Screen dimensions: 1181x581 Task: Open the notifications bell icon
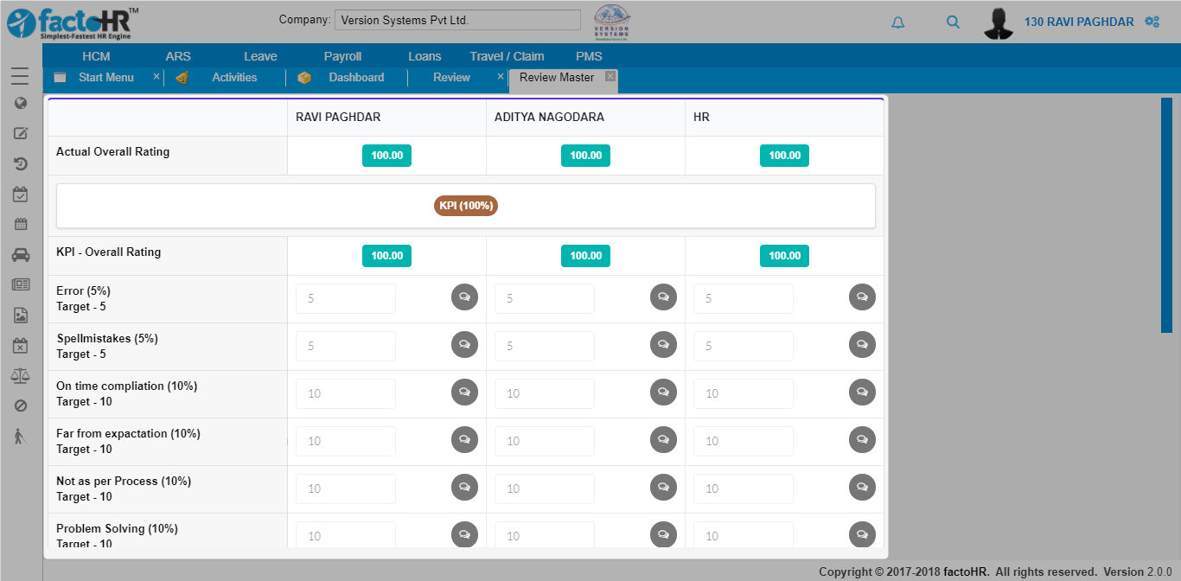tap(897, 22)
